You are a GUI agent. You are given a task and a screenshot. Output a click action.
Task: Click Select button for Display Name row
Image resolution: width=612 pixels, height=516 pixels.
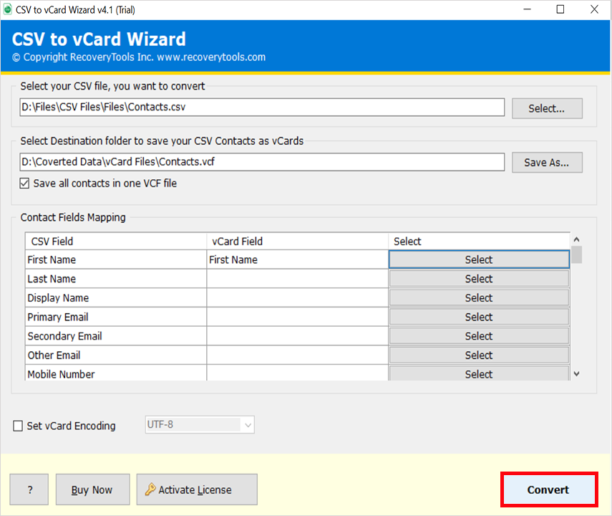click(479, 298)
